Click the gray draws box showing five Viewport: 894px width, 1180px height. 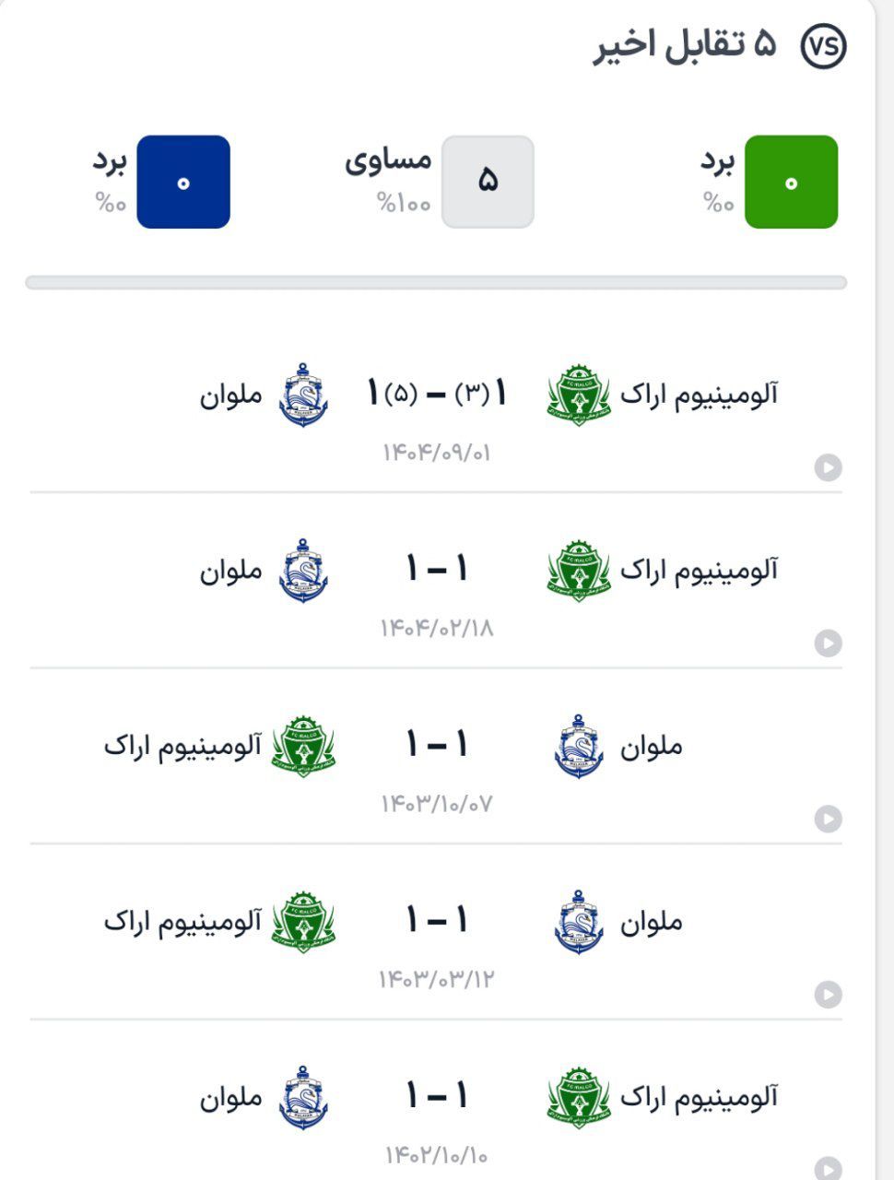point(488,182)
